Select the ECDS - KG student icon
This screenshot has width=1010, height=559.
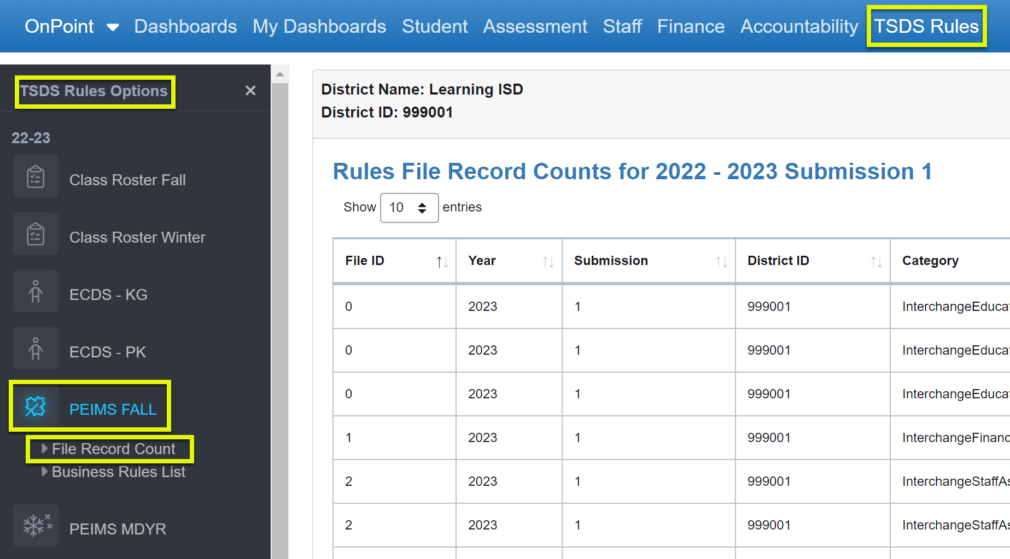click(35, 291)
